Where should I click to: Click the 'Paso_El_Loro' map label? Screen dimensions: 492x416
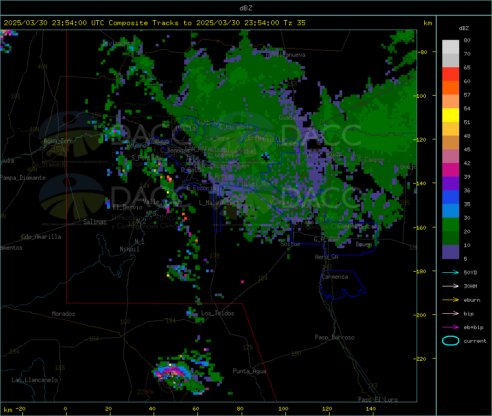click(378, 400)
